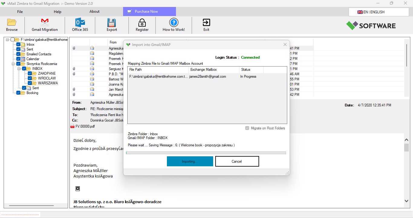Uncheck the WROCŁAW folder checkbox

pyautogui.click(x=30, y=78)
